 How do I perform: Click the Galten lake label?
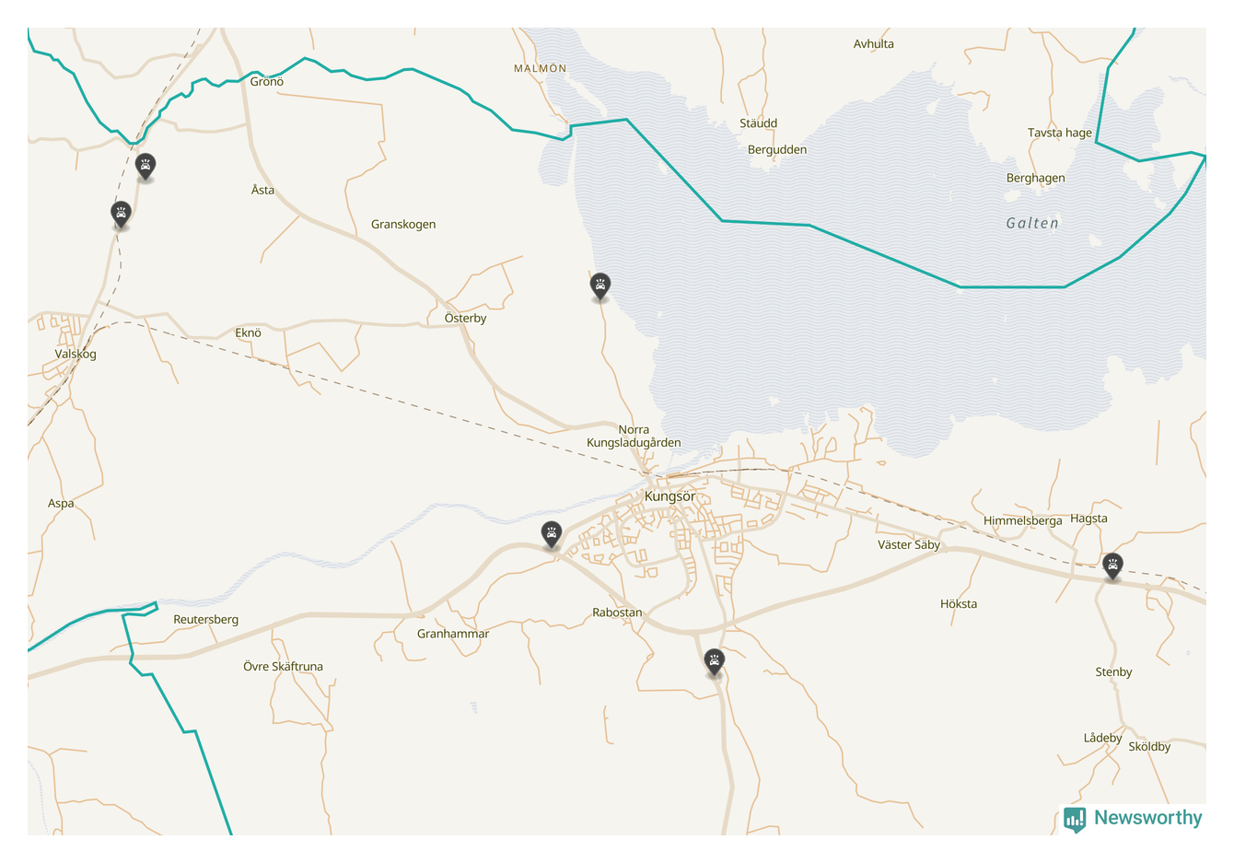[1031, 223]
